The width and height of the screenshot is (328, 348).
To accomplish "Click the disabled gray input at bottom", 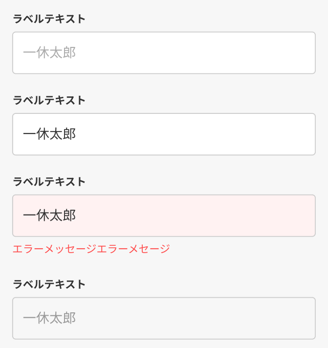I will point(164,318).
